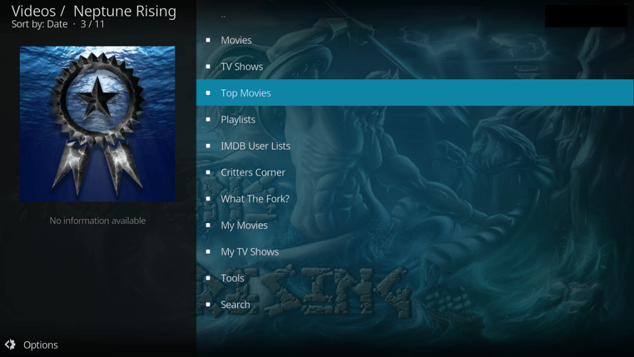The width and height of the screenshot is (634, 357).
Task: Open the TV Shows menu entry
Action: point(415,66)
